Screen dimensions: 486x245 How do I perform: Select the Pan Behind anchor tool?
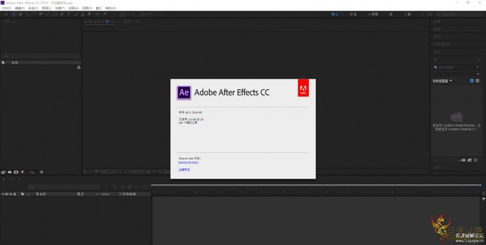(48, 14)
